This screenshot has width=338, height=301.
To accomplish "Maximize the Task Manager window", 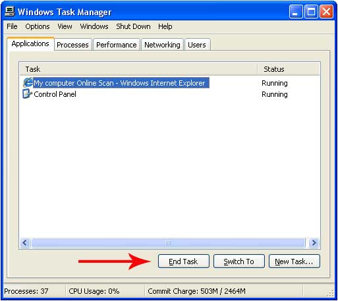I will click(x=311, y=11).
